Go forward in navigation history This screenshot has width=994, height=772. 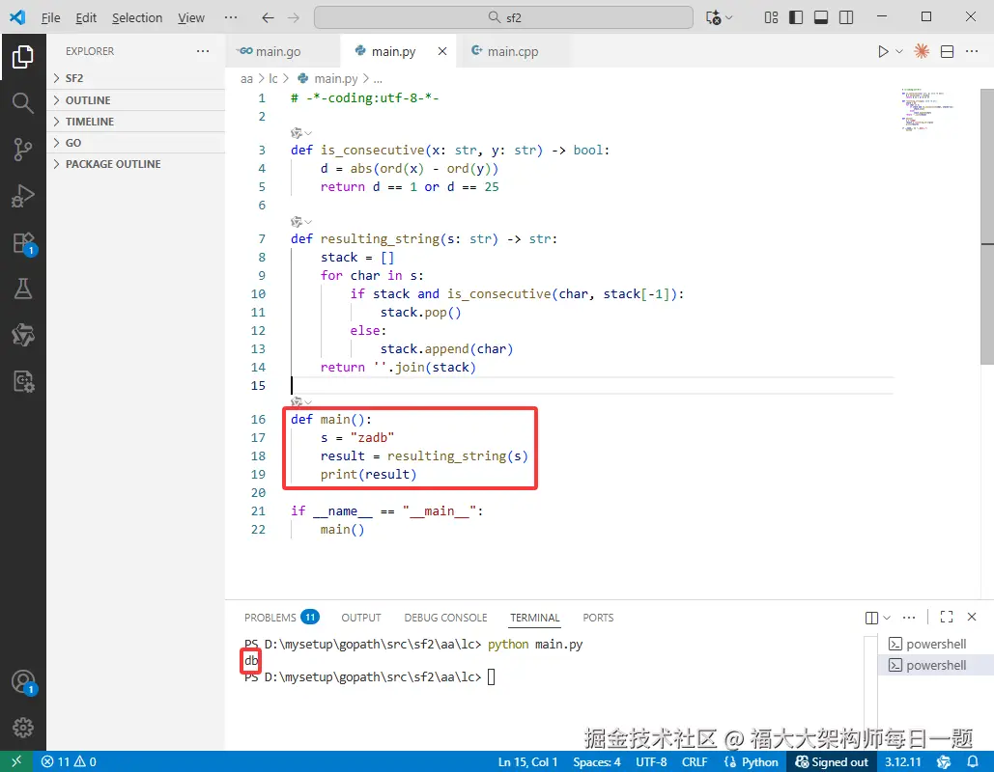(x=293, y=17)
